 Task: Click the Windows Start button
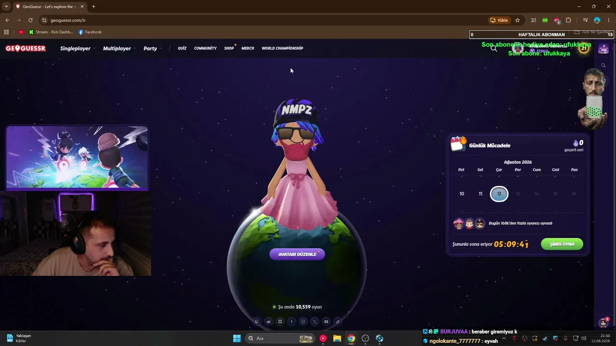(237, 338)
